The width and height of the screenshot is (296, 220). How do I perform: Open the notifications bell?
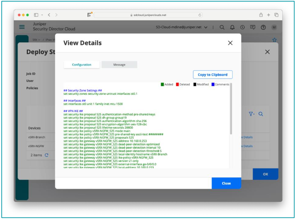[x=232, y=27]
